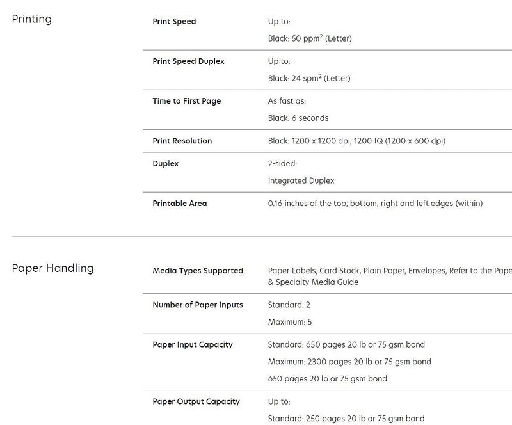Click the Integrated Duplex value

[x=301, y=180]
